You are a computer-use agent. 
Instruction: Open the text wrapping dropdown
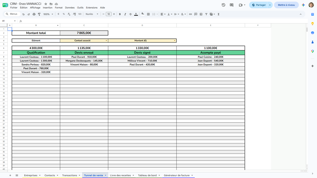click(177, 14)
